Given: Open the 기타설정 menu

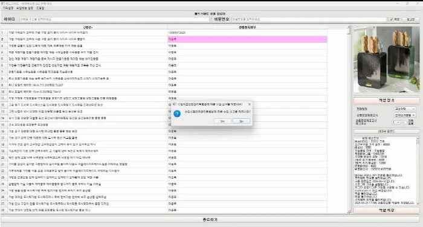Looking at the screenshot, I should tap(8, 8).
